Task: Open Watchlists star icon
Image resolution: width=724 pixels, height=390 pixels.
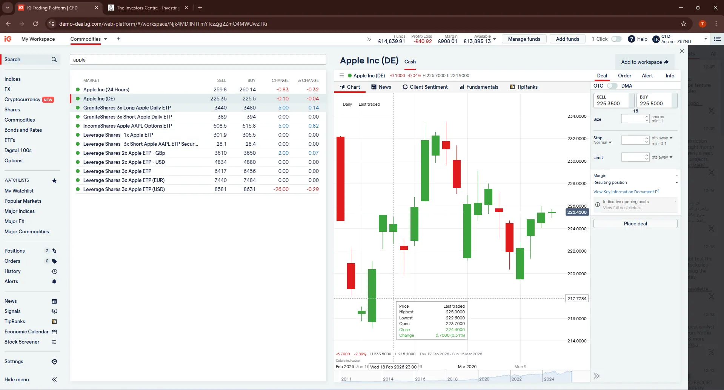Action: (x=54, y=180)
